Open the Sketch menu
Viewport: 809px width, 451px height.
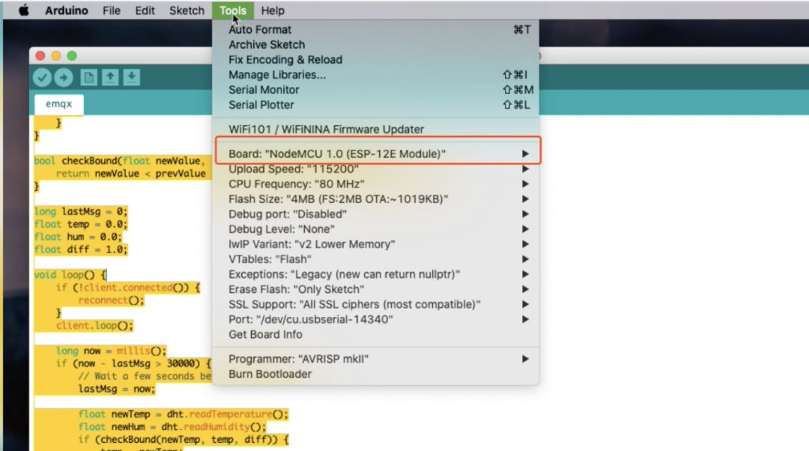point(187,10)
